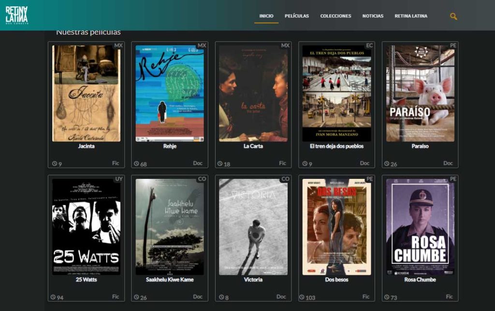Open El tren deja dos pueblos title
Screen dimensions: 495x311
pyautogui.click(x=336, y=146)
